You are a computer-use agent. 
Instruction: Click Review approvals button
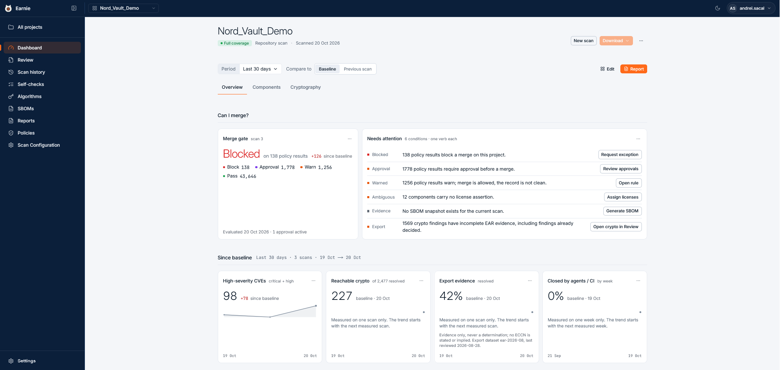pyautogui.click(x=621, y=169)
